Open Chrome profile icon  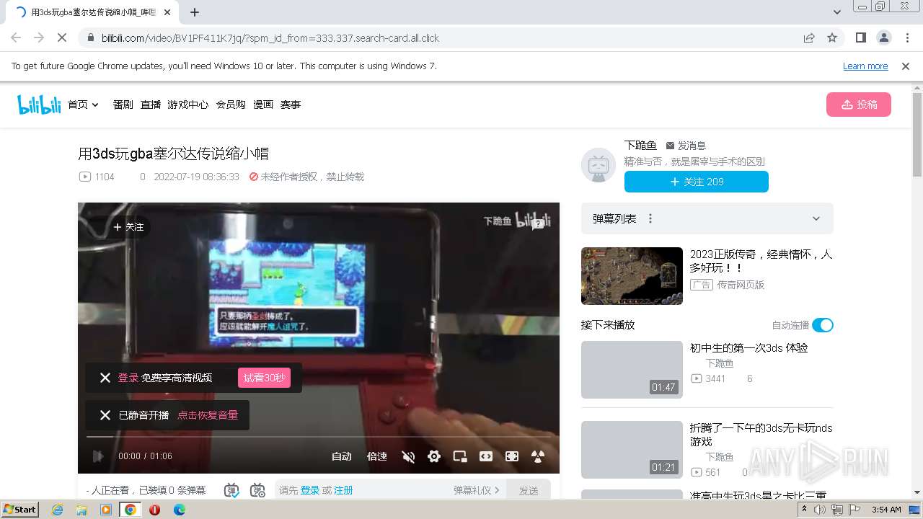tap(883, 37)
